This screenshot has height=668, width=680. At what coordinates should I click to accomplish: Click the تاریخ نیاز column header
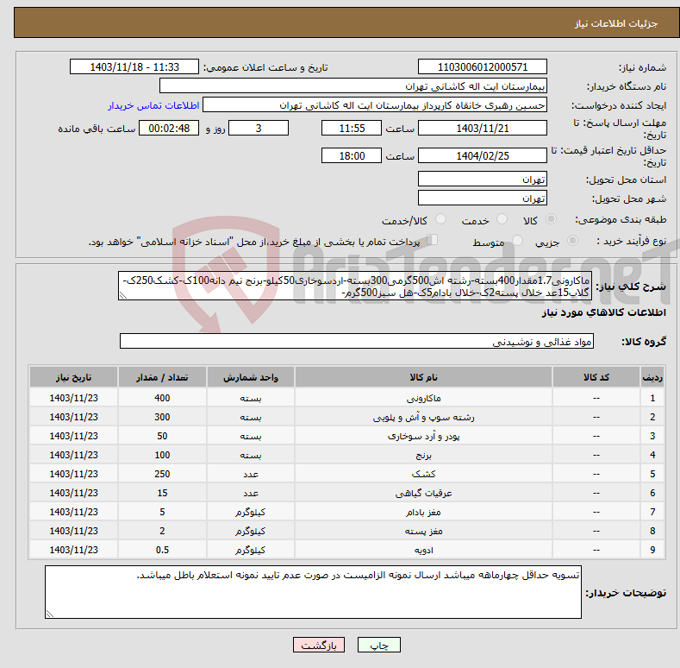[x=73, y=377]
